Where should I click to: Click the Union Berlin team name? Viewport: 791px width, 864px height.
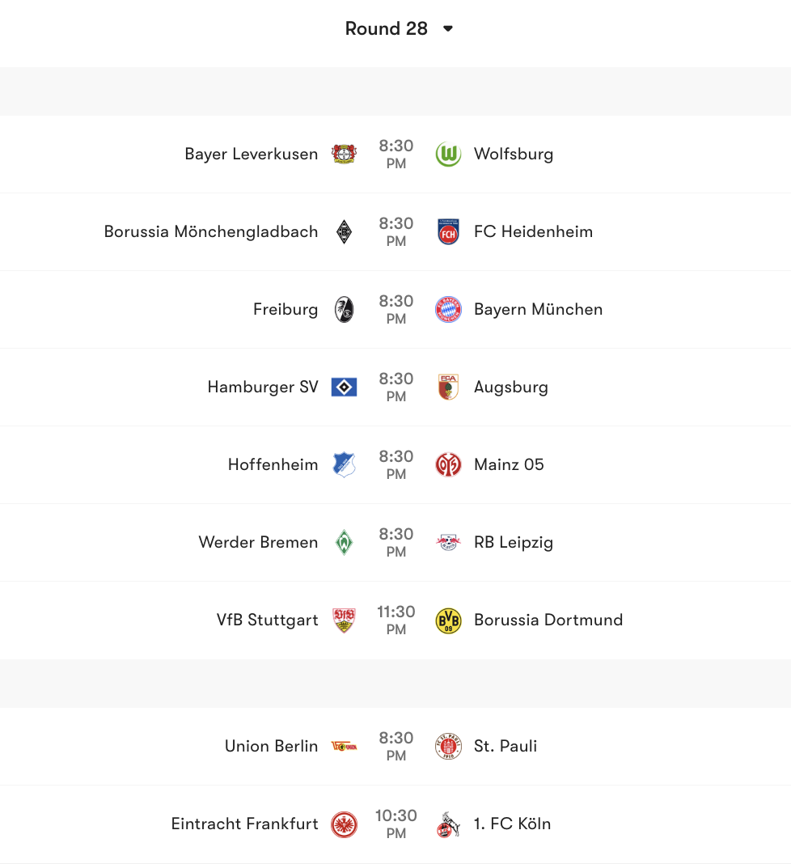[x=271, y=746]
